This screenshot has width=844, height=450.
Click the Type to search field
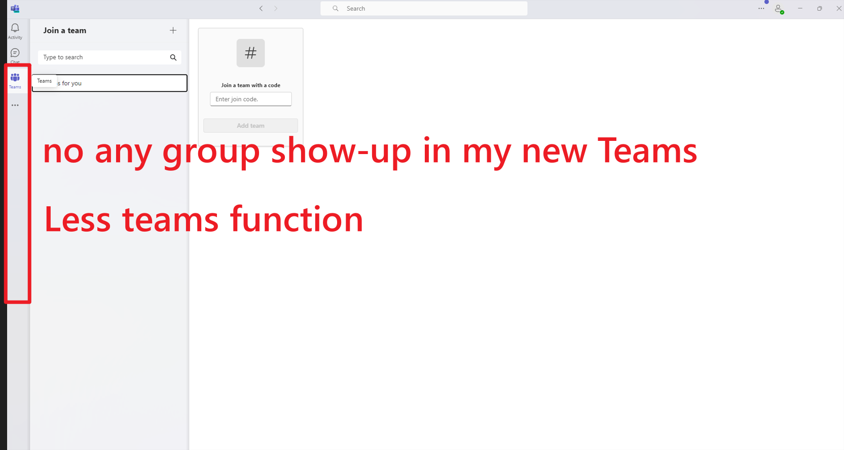click(109, 57)
